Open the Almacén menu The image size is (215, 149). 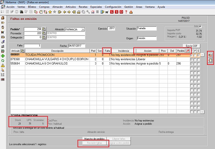click(x=57, y=7)
